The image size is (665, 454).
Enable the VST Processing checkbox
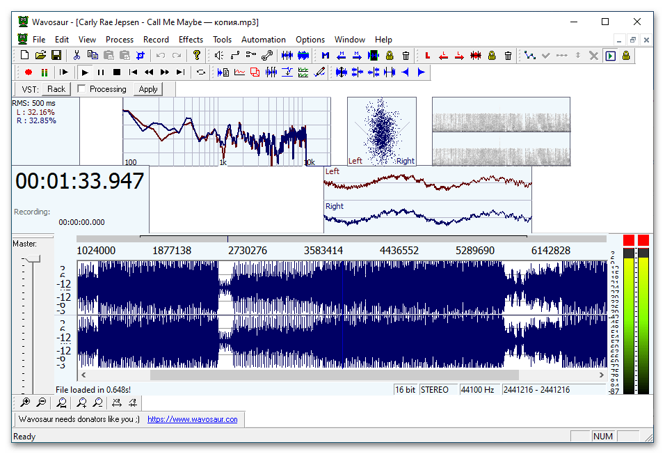tap(81, 88)
